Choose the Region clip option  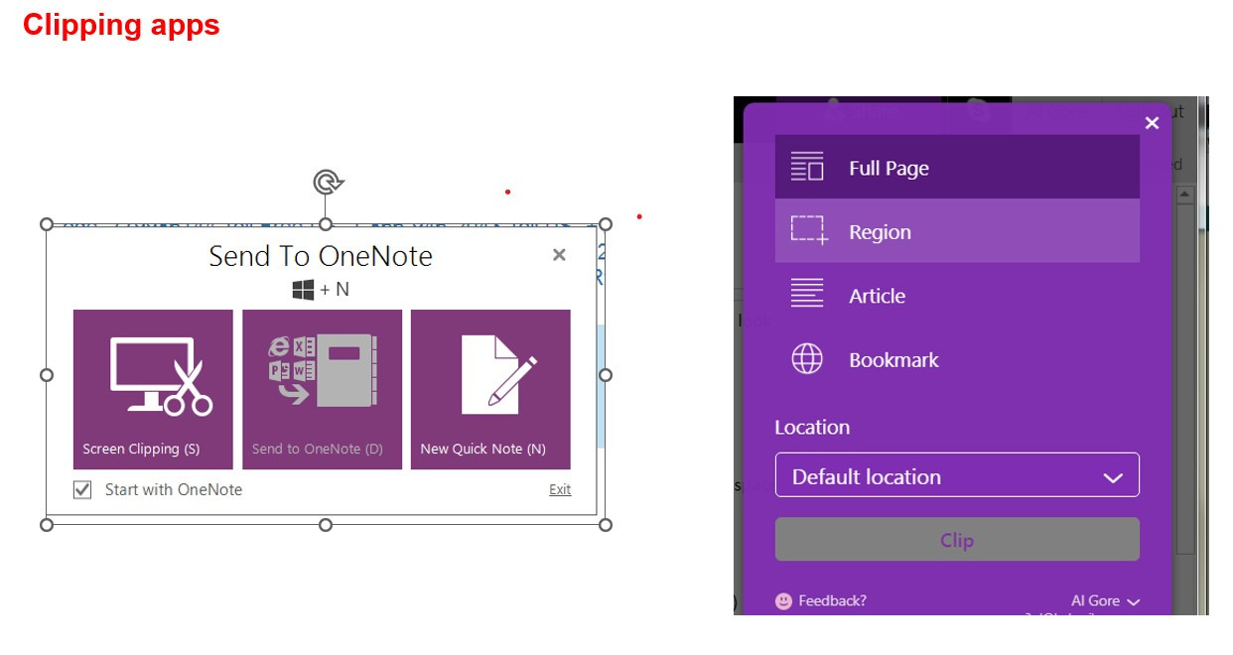(x=956, y=231)
